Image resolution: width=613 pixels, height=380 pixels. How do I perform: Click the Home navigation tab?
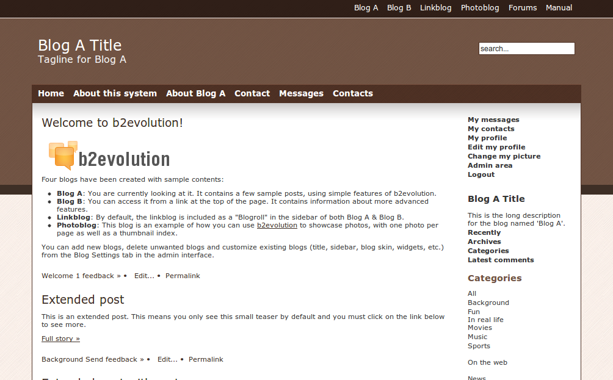[x=51, y=94]
